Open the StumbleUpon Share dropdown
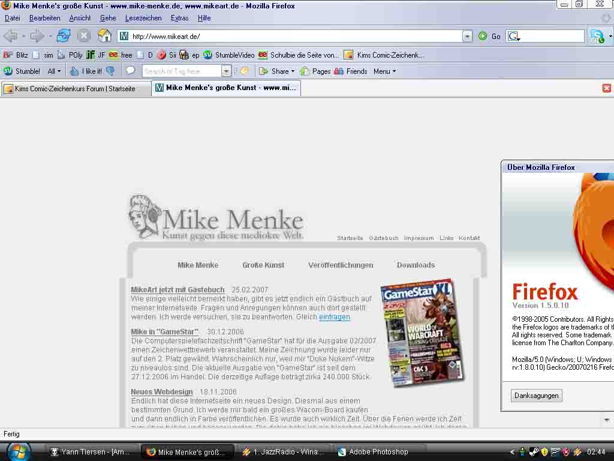Screen dimensions: 614x461 (x=277, y=71)
